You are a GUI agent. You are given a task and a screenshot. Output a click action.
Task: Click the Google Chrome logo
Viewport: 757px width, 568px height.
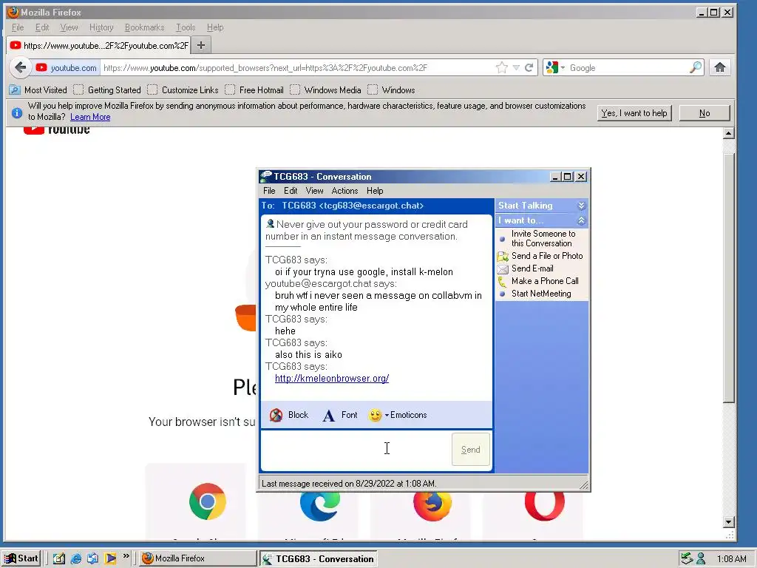click(x=208, y=501)
